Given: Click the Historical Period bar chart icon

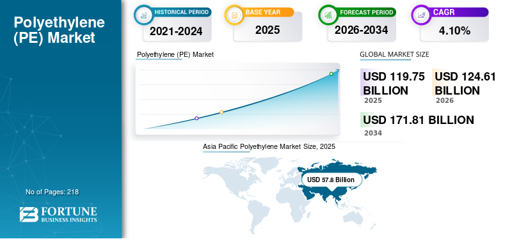Looking at the screenshot, I should click(143, 15).
